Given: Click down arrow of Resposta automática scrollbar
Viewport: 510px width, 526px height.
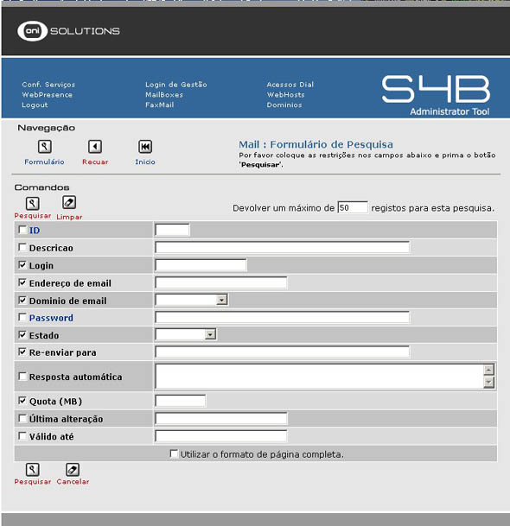Looking at the screenshot, I should point(489,382).
